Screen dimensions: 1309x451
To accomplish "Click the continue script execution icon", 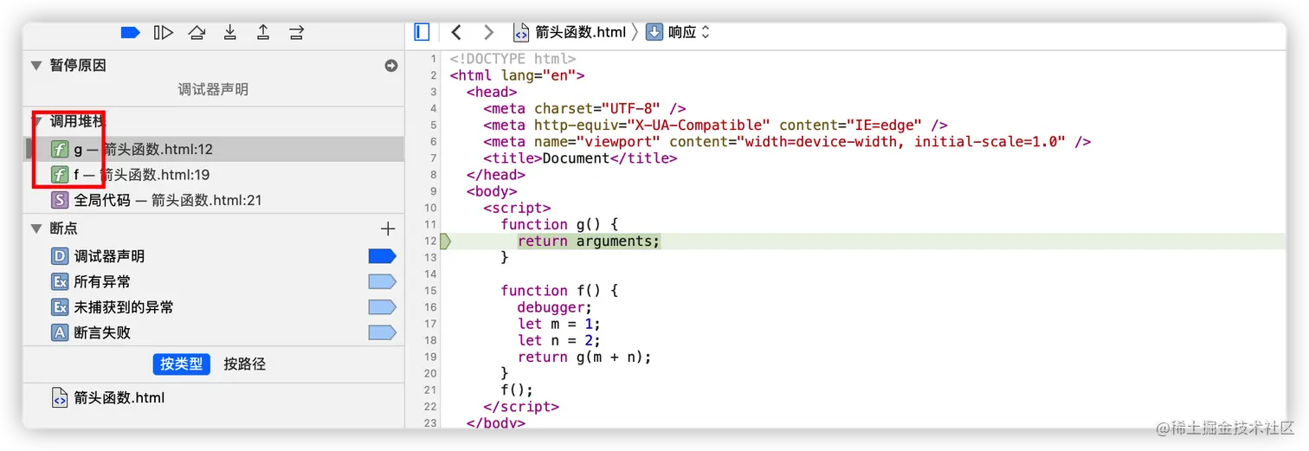I will click(164, 33).
